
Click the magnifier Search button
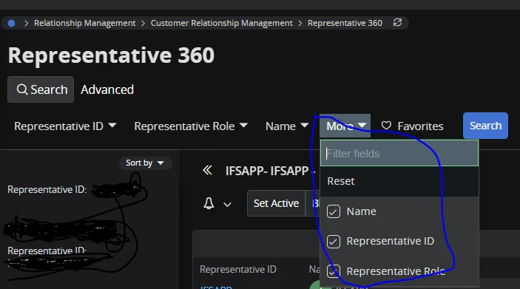[x=41, y=89]
